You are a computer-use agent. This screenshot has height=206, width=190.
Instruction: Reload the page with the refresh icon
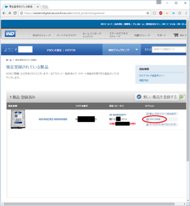click(15, 13)
